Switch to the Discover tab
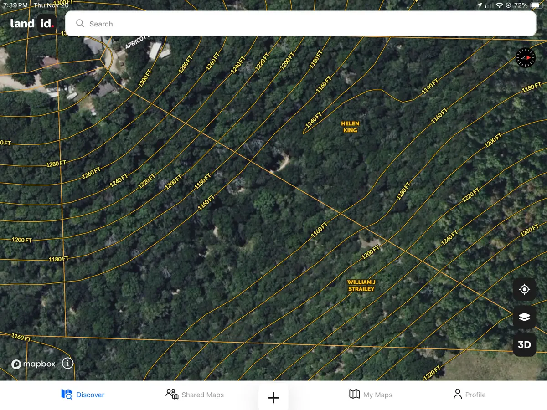 (83, 395)
